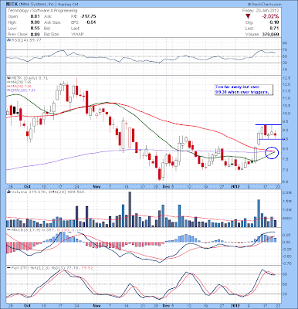Click the red down-triangle change indicator
Image resolution: width=298 pixels, height=309 pixels.
point(248,16)
